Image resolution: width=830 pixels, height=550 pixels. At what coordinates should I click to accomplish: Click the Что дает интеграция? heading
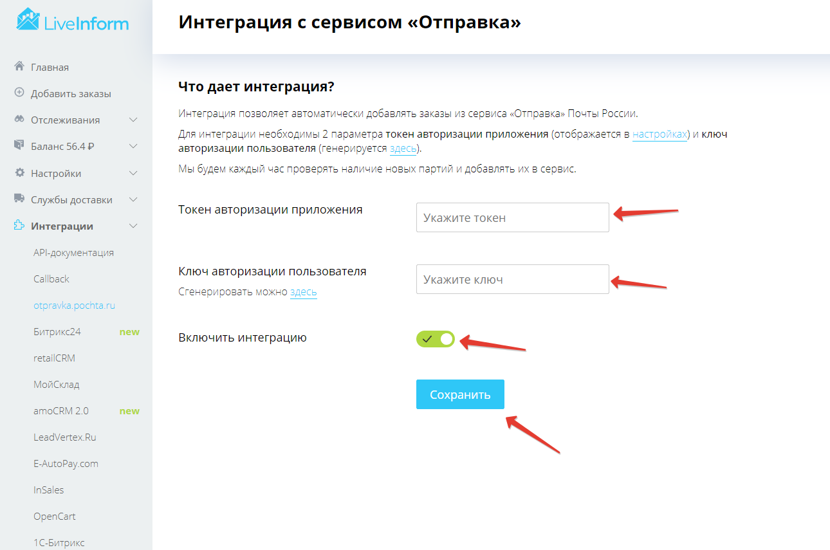point(257,86)
